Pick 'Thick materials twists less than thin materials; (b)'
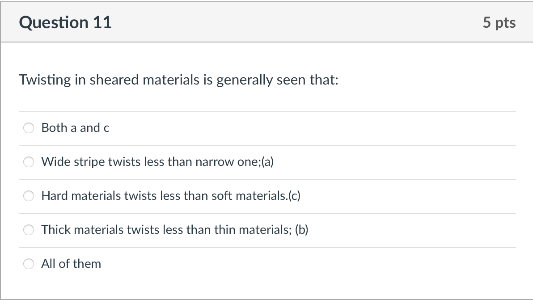This screenshot has height=305, width=533. pyautogui.click(x=28, y=230)
